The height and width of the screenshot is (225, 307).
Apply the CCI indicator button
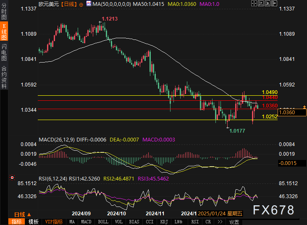[x=150, y=222]
